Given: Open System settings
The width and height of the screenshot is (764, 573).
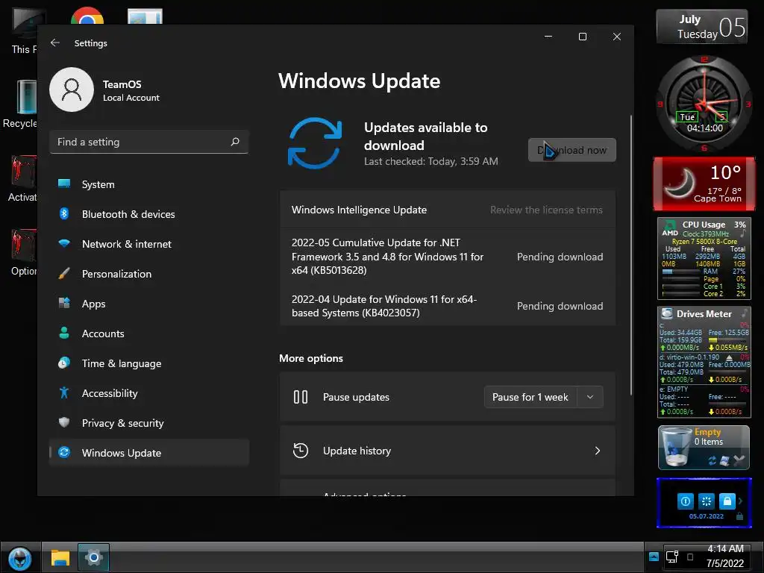Looking at the screenshot, I should click(x=149, y=184).
